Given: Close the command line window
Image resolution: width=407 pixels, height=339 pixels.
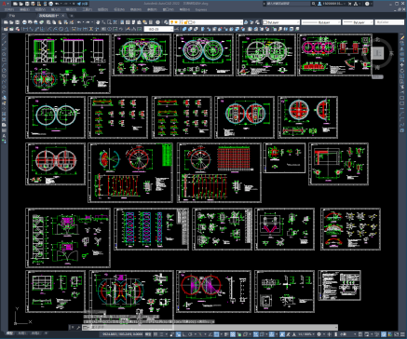Looking at the screenshot, I should pos(72,327).
